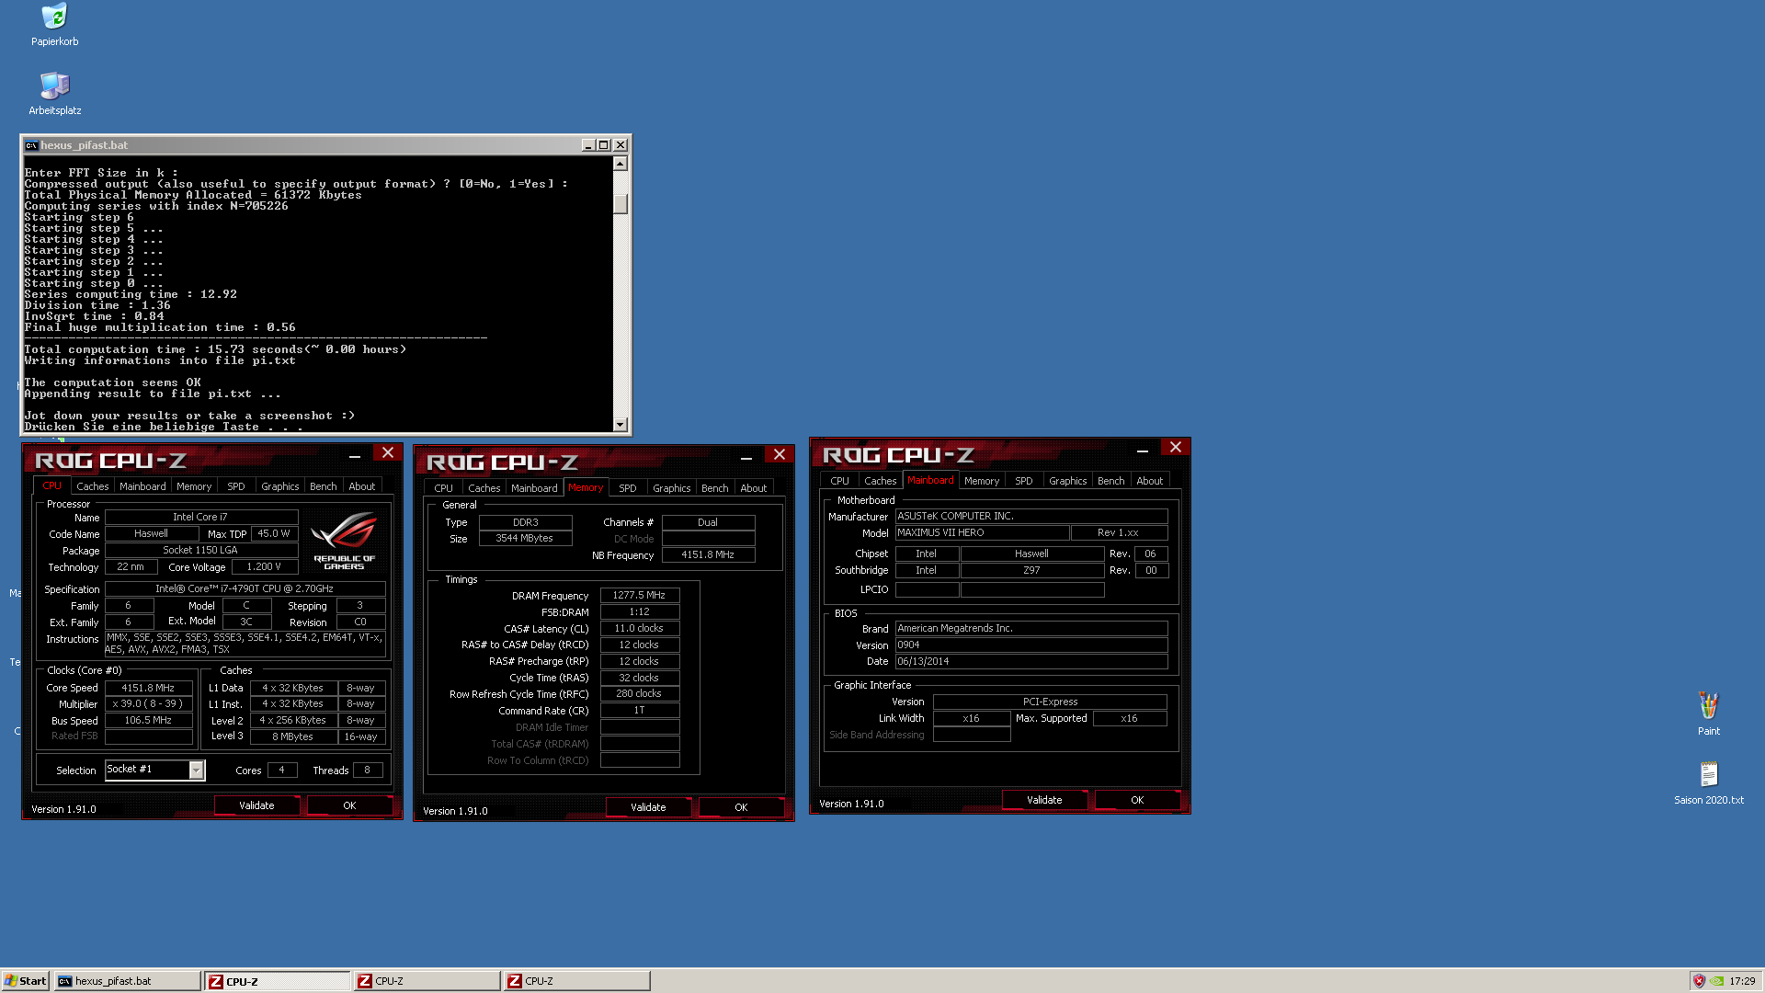Select Mainboard tab in right CPU-Z window
The width and height of the screenshot is (1765, 993).
930,480
